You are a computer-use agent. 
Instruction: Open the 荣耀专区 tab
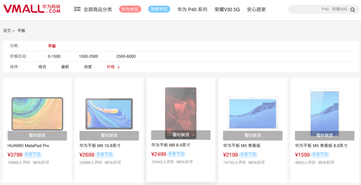(x=159, y=9)
